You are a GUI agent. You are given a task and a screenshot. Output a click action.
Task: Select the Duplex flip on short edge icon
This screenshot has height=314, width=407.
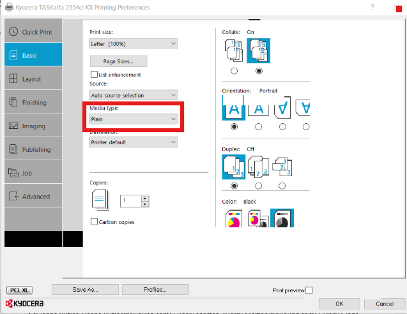pyautogui.click(x=282, y=166)
